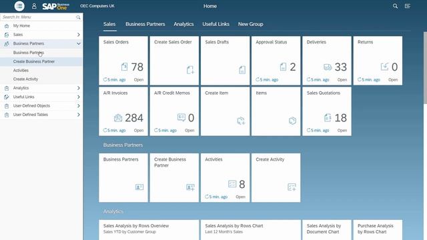This screenshot has height=240, width=427.
Task: Click the Sales Orders document icon
Action: click(x=125, y=67)
